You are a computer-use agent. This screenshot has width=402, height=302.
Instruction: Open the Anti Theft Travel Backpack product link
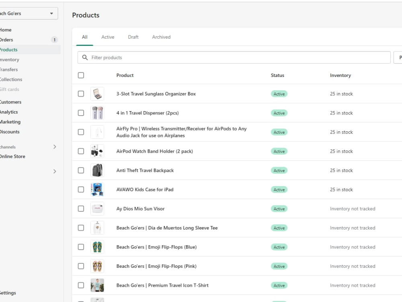tap(145, 170)
